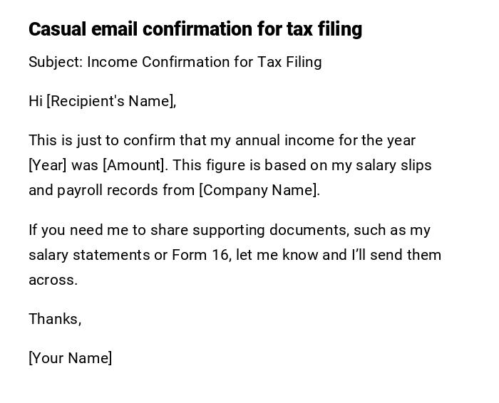Click the word "Subject:" label
The height and width of the screenshot is (403, 499).
click(x=56, y=62)
